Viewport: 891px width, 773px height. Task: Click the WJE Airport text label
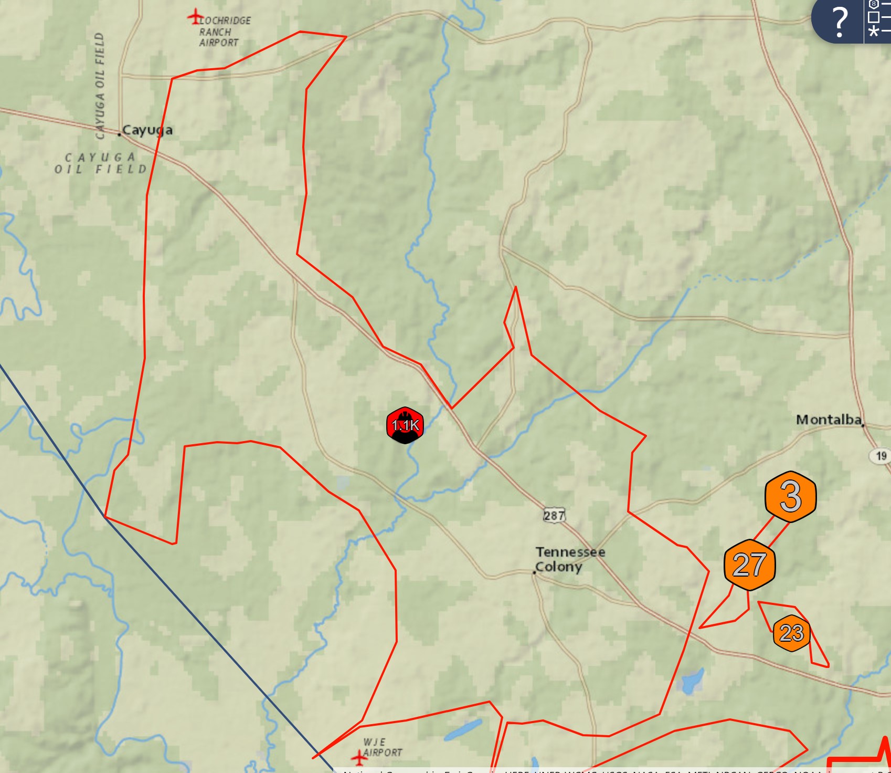pyautogui.click(x=382, y=747)
